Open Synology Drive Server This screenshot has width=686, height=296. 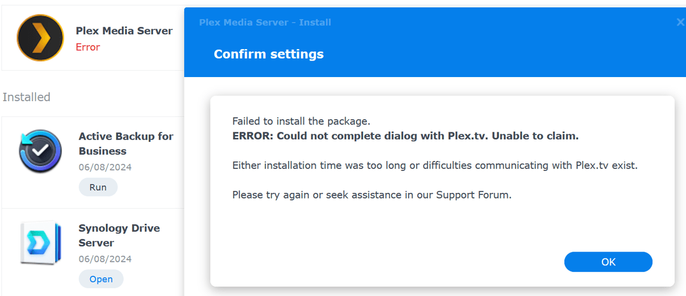101,279
